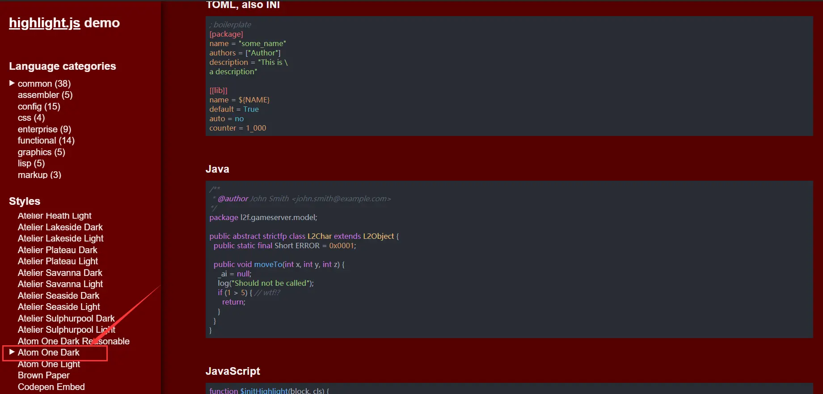This screenshot has height=394, width=823.
Task: Click the Language categories heading
Action: 63,66
